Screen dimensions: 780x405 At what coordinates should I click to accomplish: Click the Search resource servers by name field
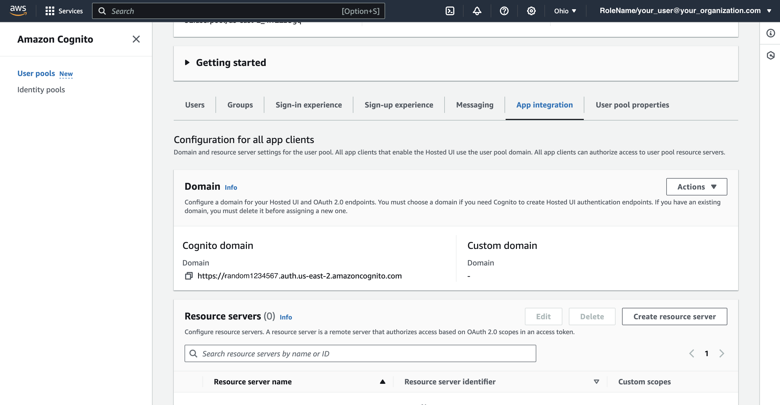click(x=360, y=353)
